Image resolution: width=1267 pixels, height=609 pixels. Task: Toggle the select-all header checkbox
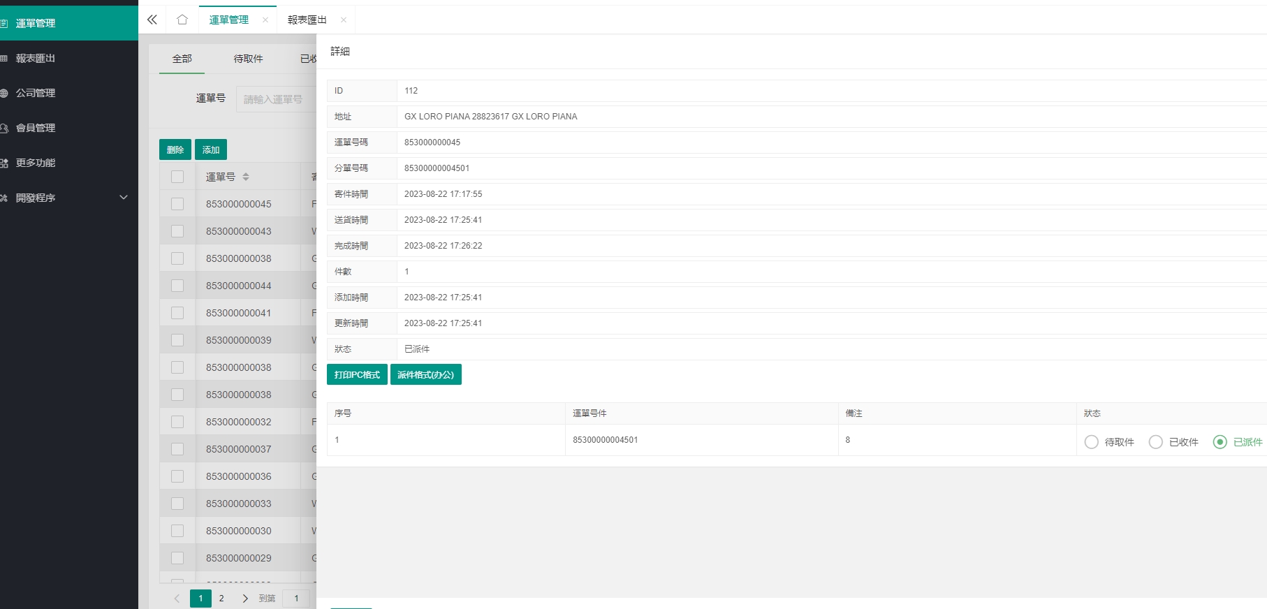(177, 177)
